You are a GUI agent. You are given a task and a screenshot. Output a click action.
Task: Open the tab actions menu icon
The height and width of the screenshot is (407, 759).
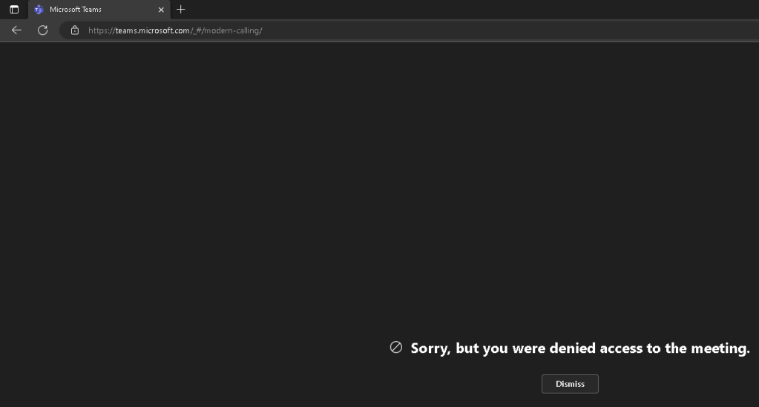pyautogui.click(x=14, y=10)
